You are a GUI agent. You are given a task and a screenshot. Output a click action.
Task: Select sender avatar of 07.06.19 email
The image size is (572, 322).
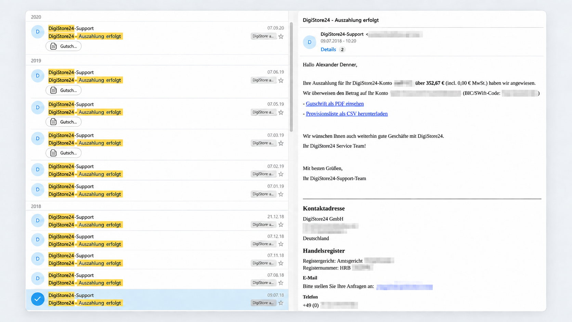38,76
